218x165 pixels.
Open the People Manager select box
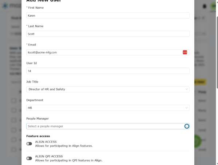pyautogui.click(x=108, y=126)
